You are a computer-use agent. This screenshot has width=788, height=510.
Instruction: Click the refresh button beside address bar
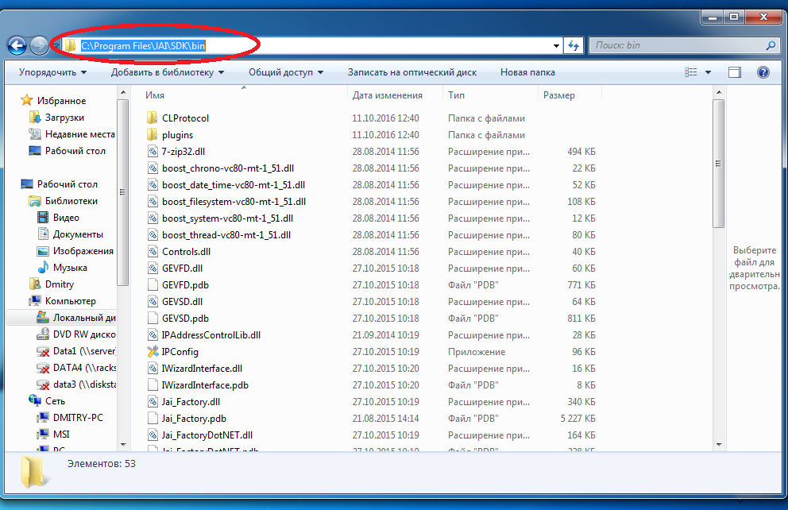coord(574,46)
